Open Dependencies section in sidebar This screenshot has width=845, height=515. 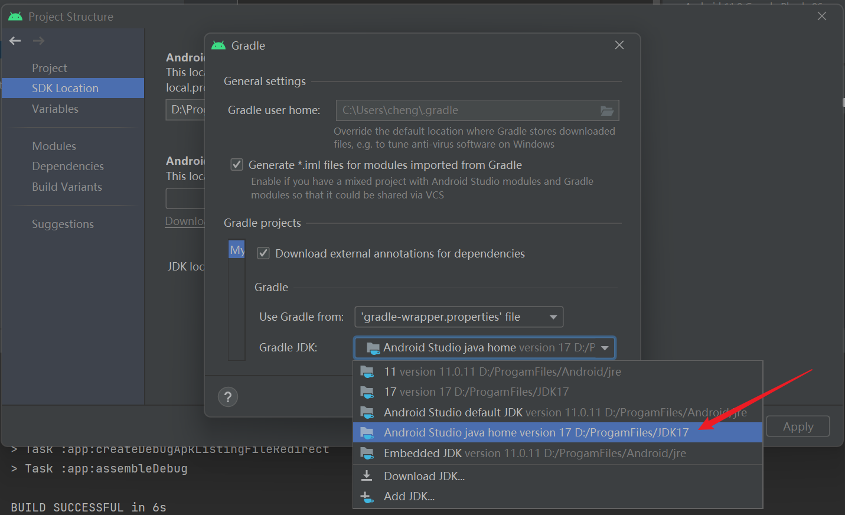click(68, 166)
